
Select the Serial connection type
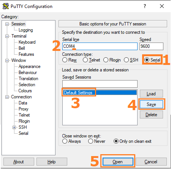tap(147, 60)
